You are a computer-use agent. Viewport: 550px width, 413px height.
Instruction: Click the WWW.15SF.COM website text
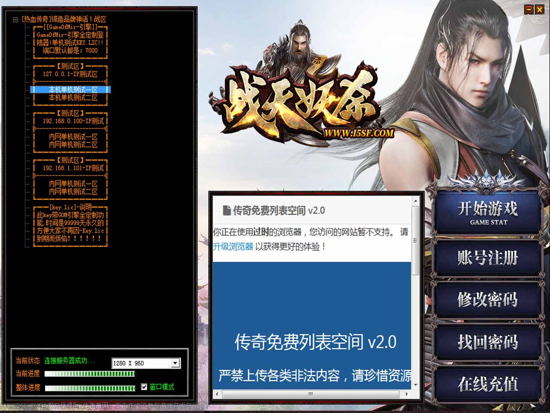click(359, 133)
